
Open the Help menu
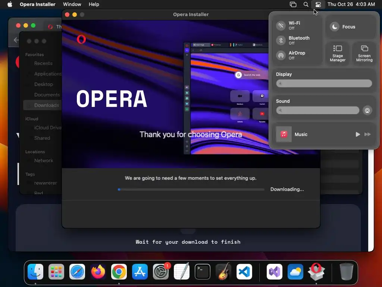(x=94, y=4)
